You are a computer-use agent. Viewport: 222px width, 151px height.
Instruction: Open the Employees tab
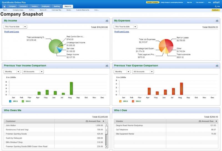(x=46, y=6)
